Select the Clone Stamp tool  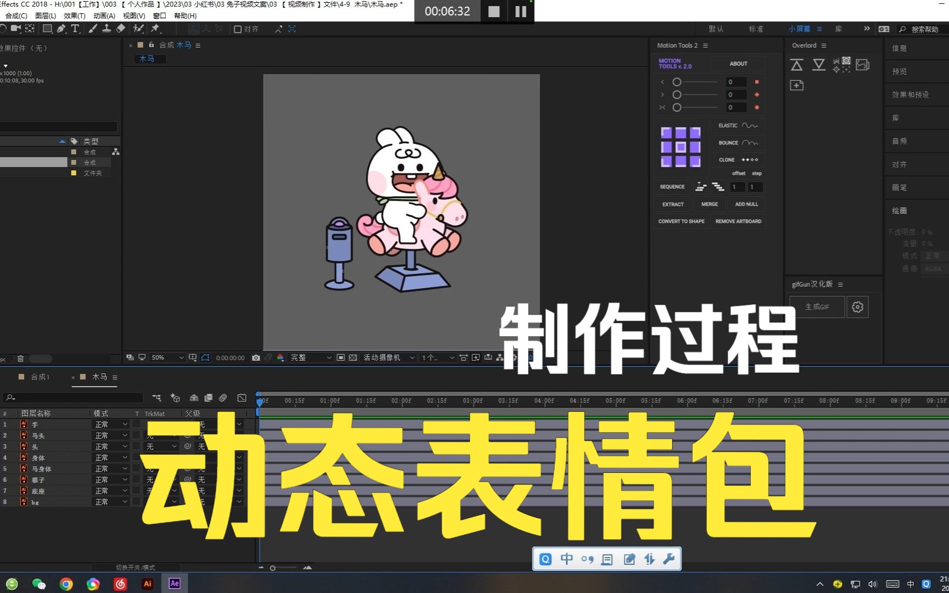107,29
